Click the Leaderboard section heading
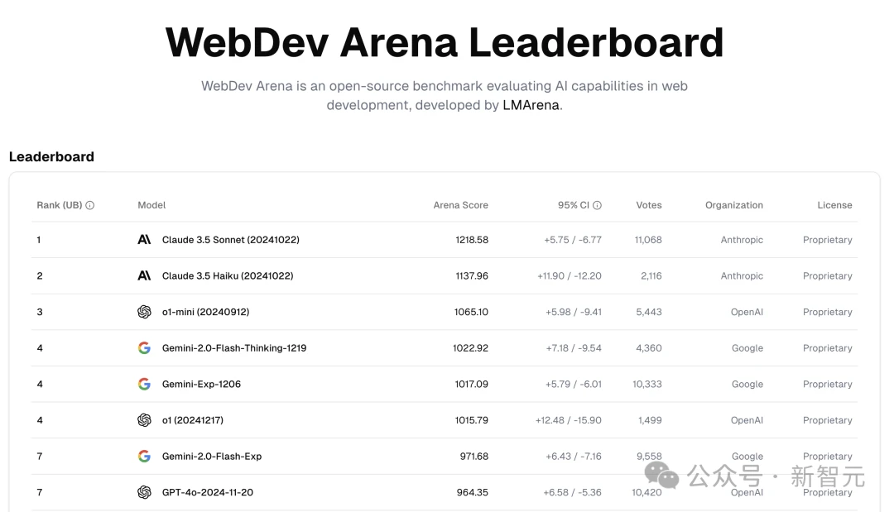894x512 pixels. pyautogui.click(x=51, y=156)
